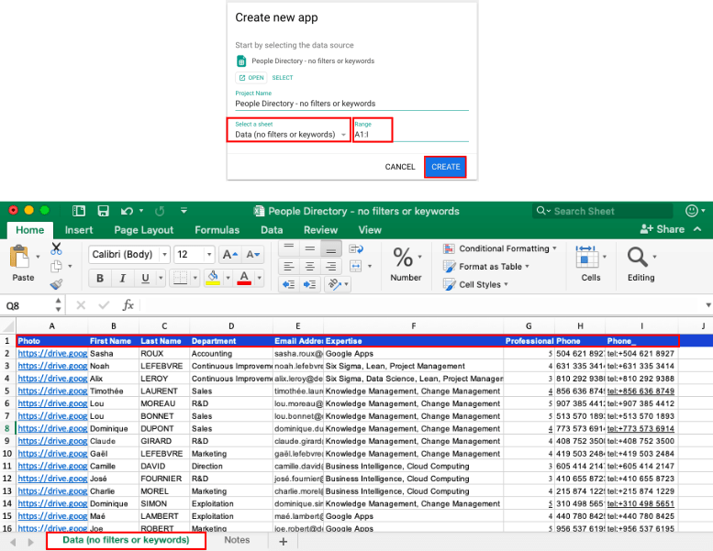
Task: Click the Merge cells icon
Action: [356, 266]
